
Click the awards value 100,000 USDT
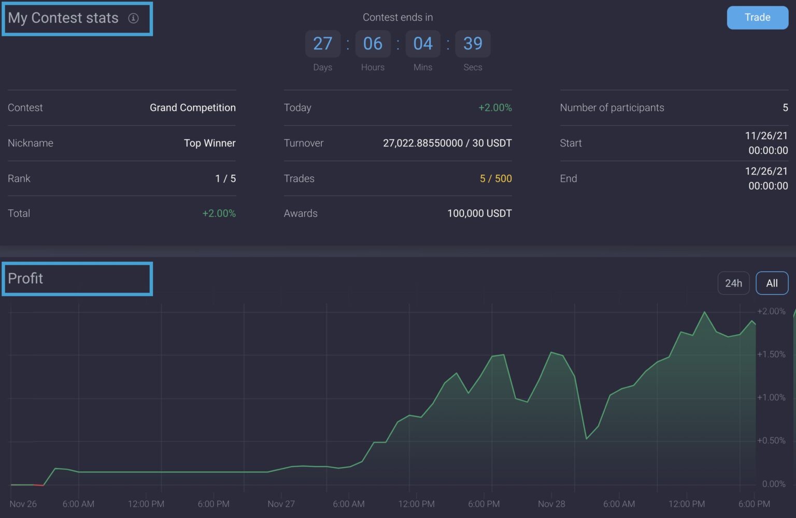click(x=479, y=213)
